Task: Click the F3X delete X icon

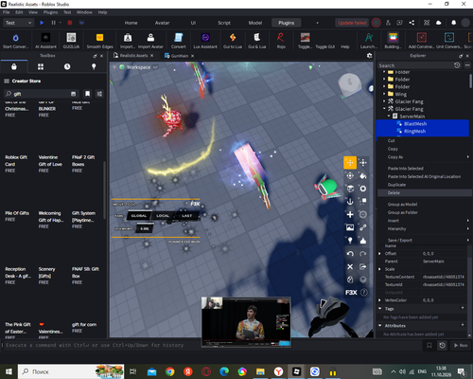Action: (350, 267)
